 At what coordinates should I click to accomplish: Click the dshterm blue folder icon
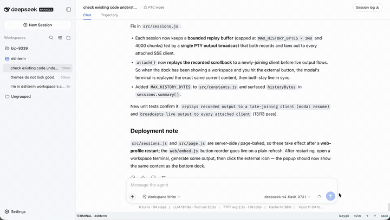[7, 58]
